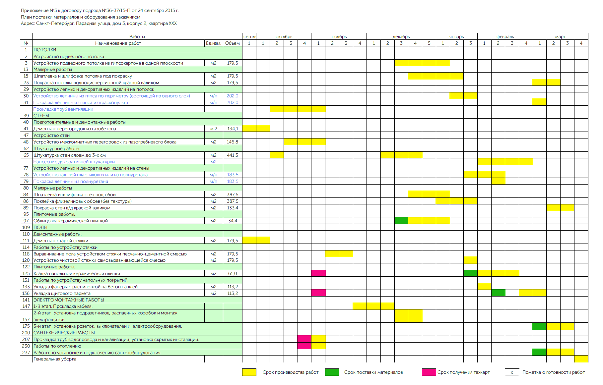
Task: Select the yellow cell in 'Генеральная уборка' row
Action: (x=581, y=359)
